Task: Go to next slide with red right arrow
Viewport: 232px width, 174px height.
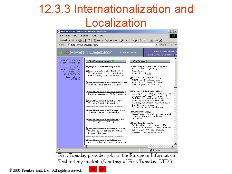Action: [x=102, y=169]
